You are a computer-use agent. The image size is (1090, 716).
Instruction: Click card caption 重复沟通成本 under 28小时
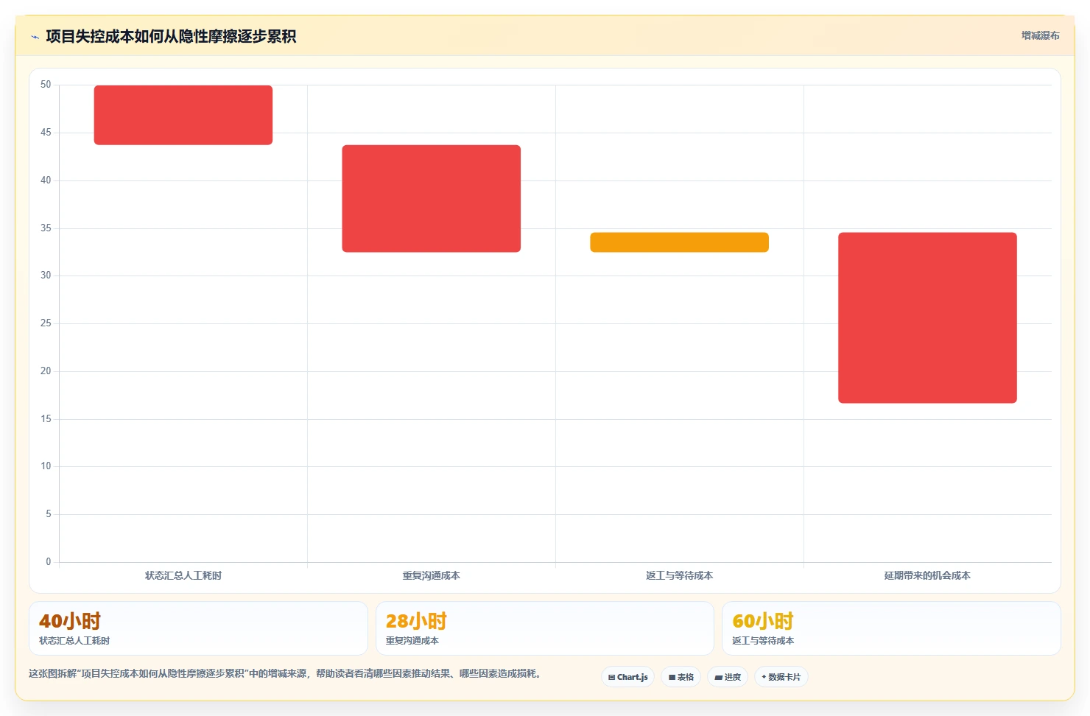[412, 641]
